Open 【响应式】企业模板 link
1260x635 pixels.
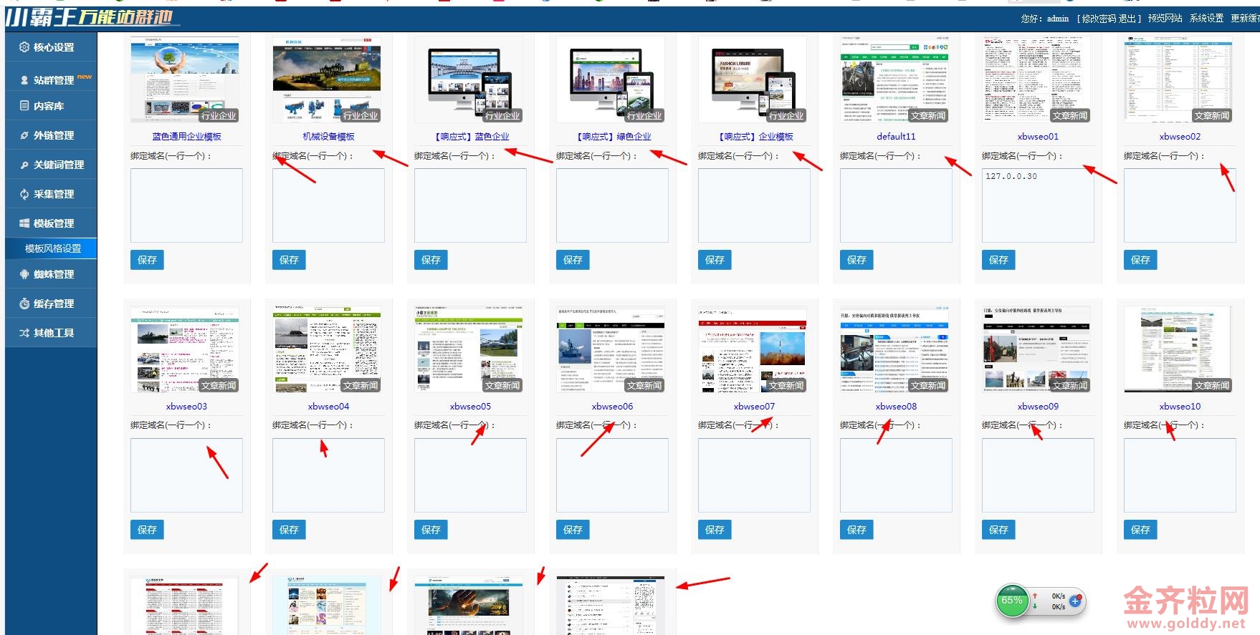pyautogui.click(x=754, y=136)
